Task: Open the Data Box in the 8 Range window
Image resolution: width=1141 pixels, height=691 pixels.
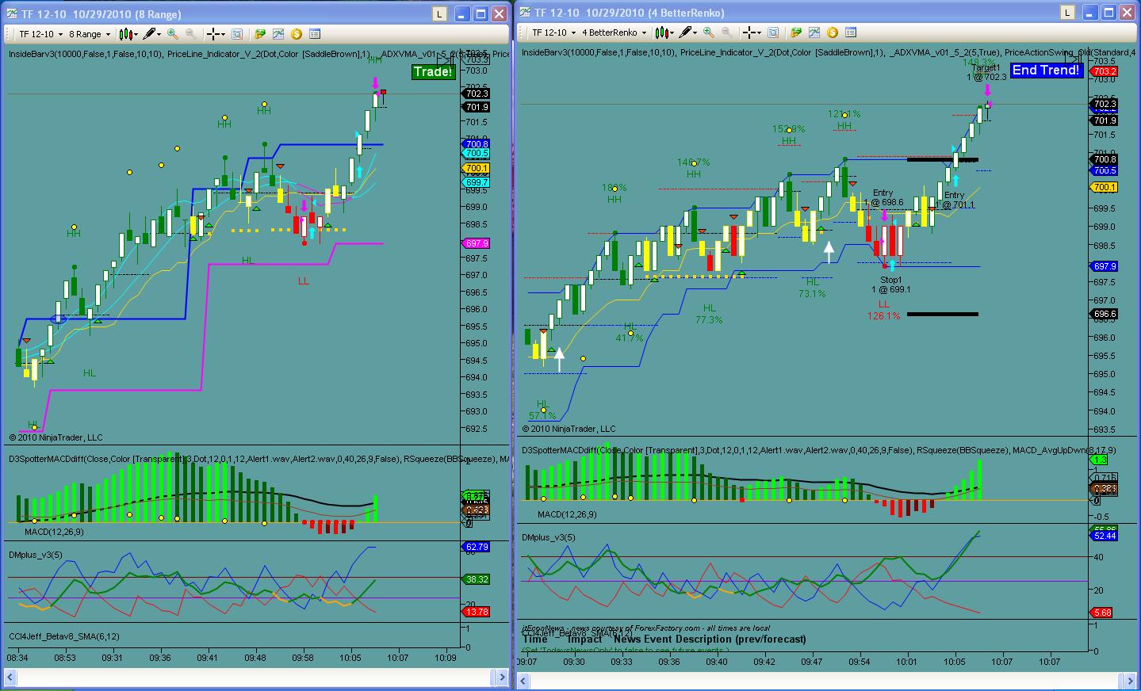Action: point(237,34)
